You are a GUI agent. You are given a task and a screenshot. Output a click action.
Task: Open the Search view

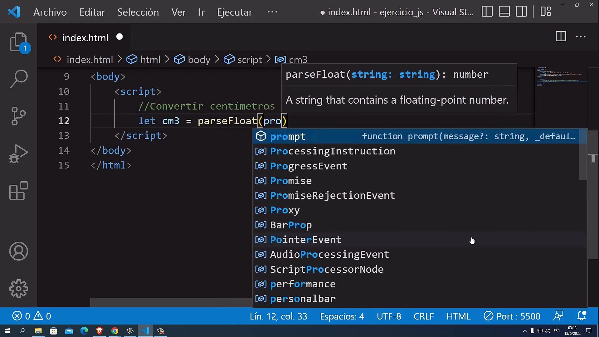18,79
